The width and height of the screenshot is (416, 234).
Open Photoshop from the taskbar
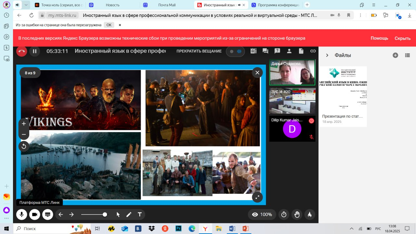point(178,228)
